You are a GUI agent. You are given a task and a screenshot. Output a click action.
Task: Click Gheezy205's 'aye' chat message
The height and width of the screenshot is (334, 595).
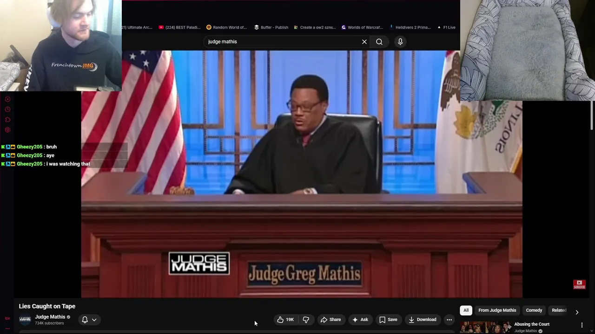[x=50, y=155]
